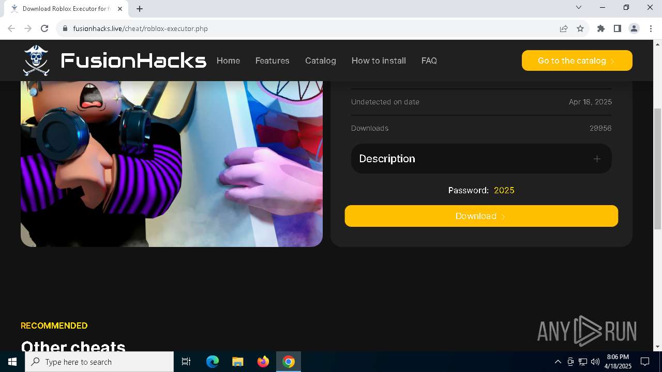Click the Chrome taskbar icon
The image size is (662, 372).
[x=289, y=362]
